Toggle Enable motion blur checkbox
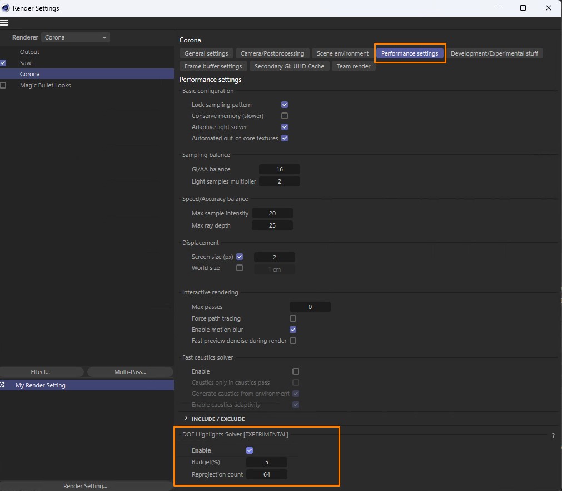The image size is (562, 491). click(x=293, y=330)
